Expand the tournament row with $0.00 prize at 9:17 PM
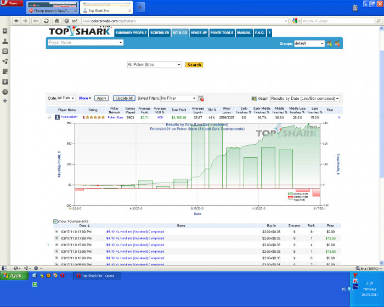The width and height of the screenshot is (384, 307). click(57, 231)
